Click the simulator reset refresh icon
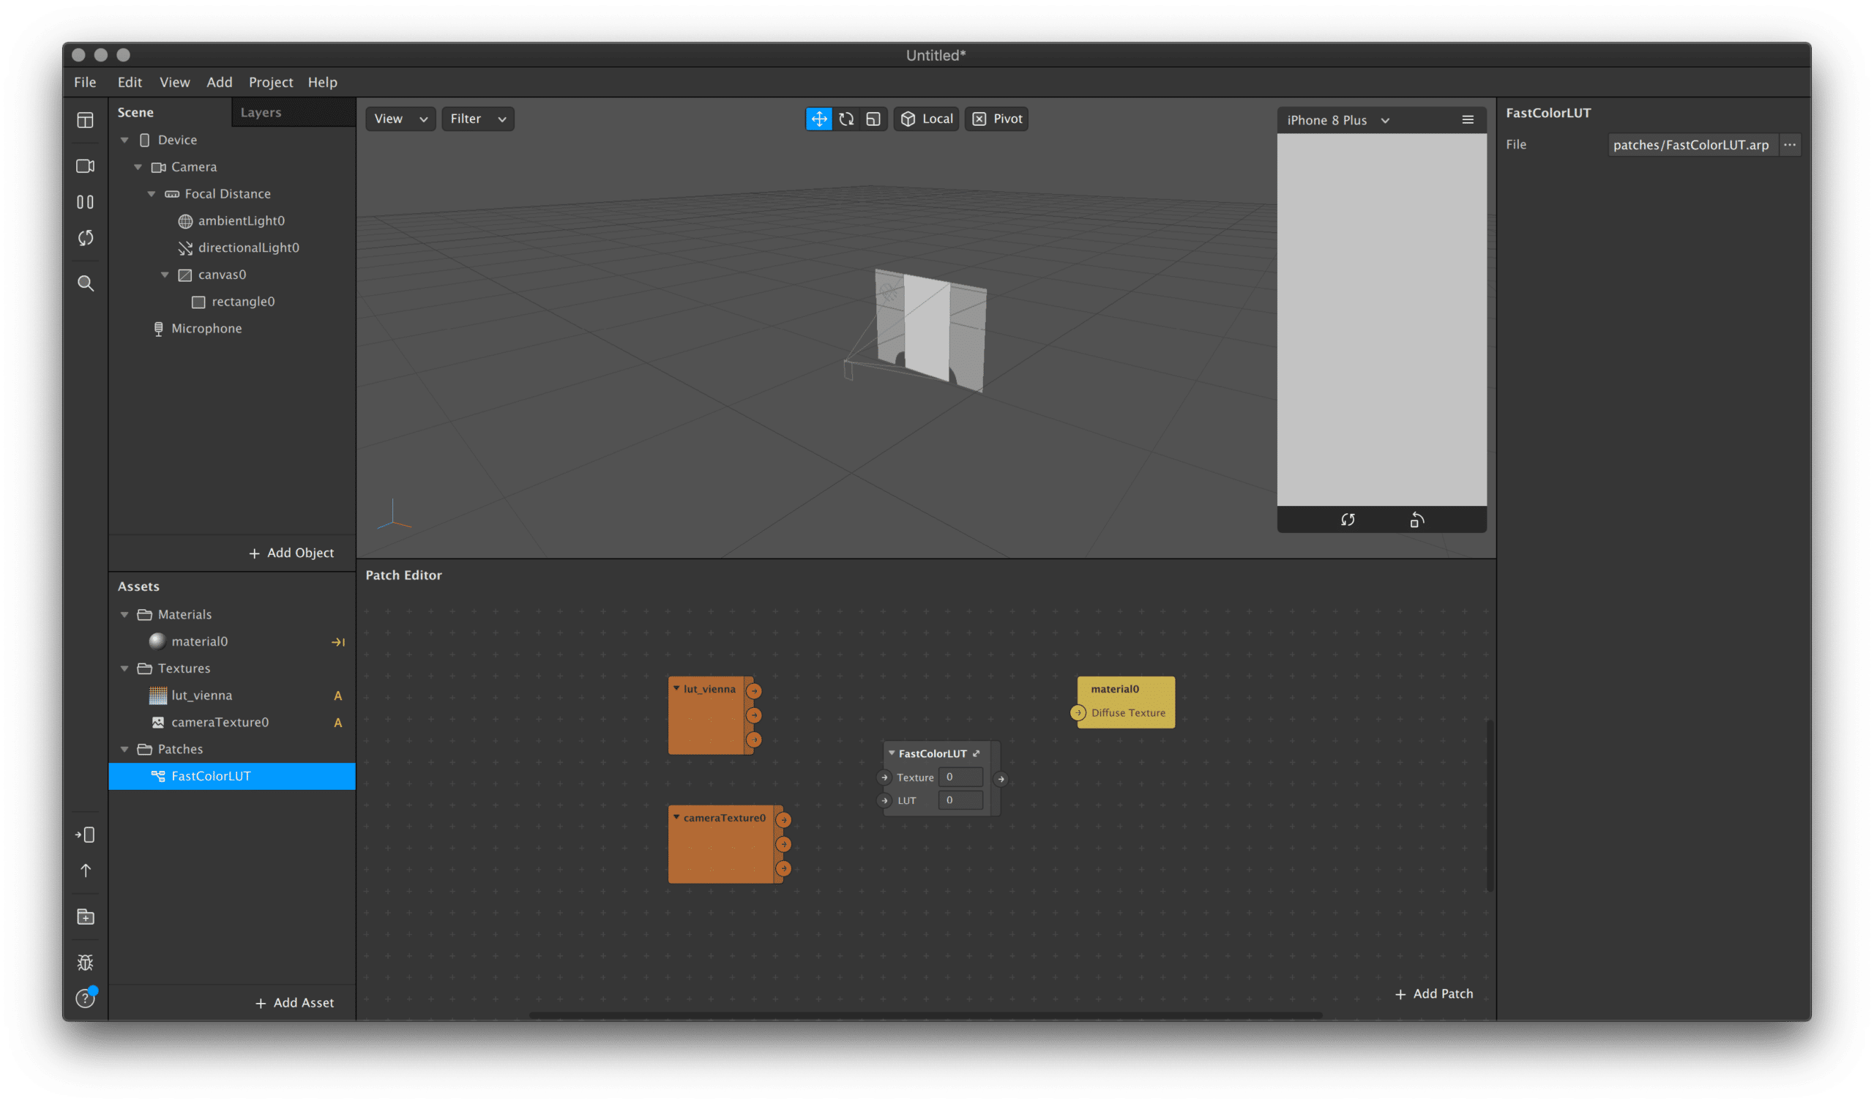Viewport: 1874px width, 1104px height. 1348,520
